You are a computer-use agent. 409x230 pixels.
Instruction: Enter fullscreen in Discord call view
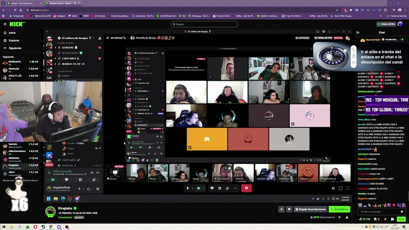(x=348, y=188)
